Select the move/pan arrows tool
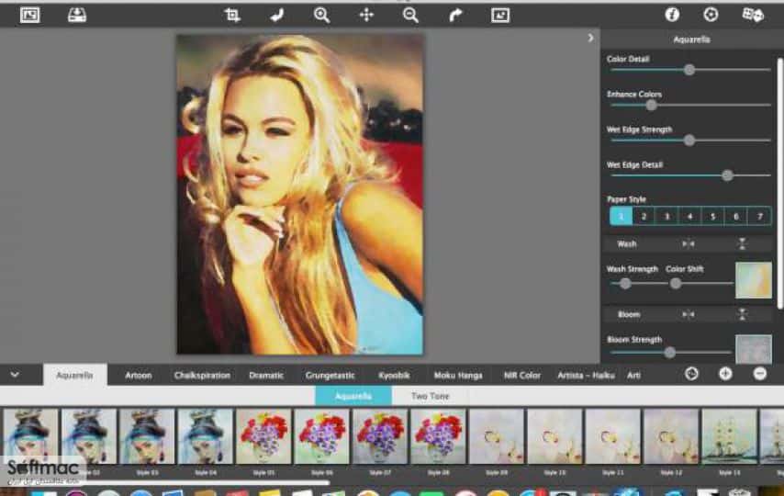The width and height of the screenshot is (784, 496). [366, 15]
